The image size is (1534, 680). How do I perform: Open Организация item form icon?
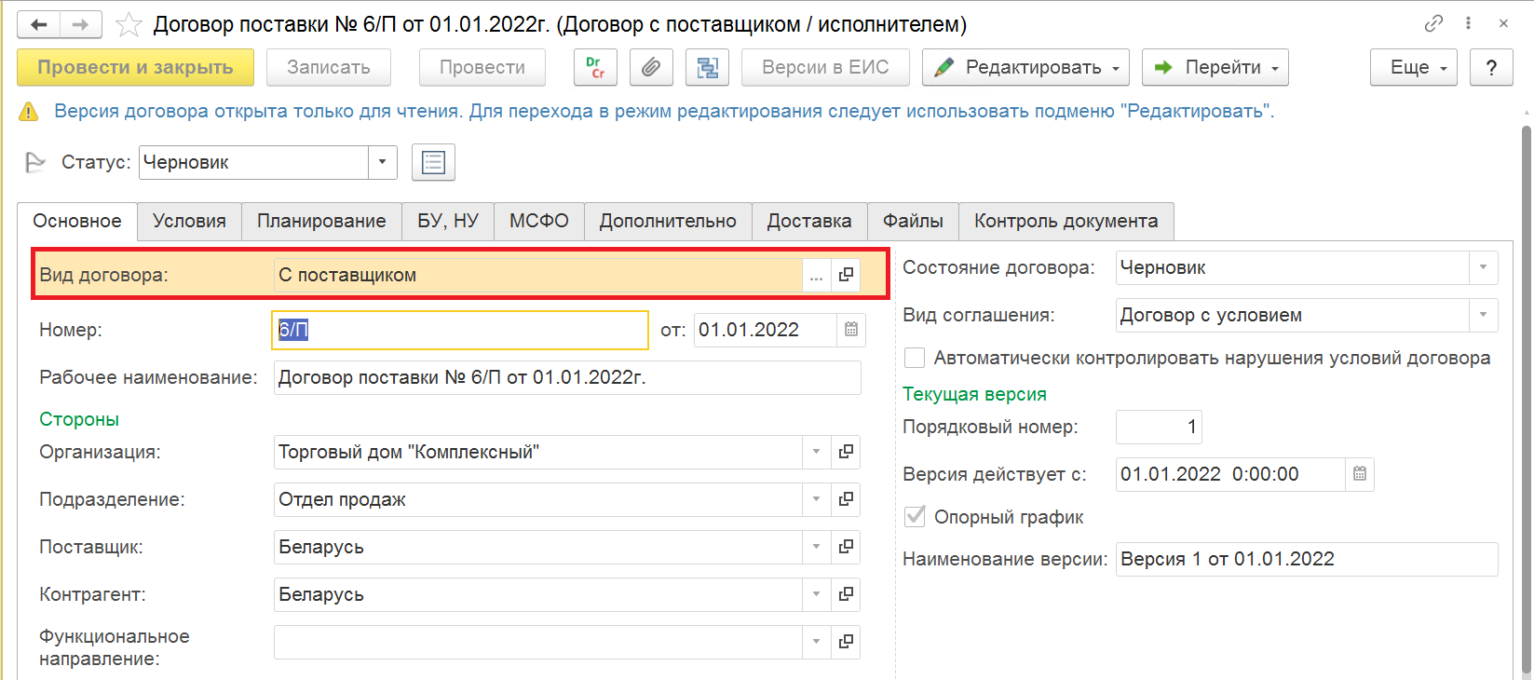[846, 452]
